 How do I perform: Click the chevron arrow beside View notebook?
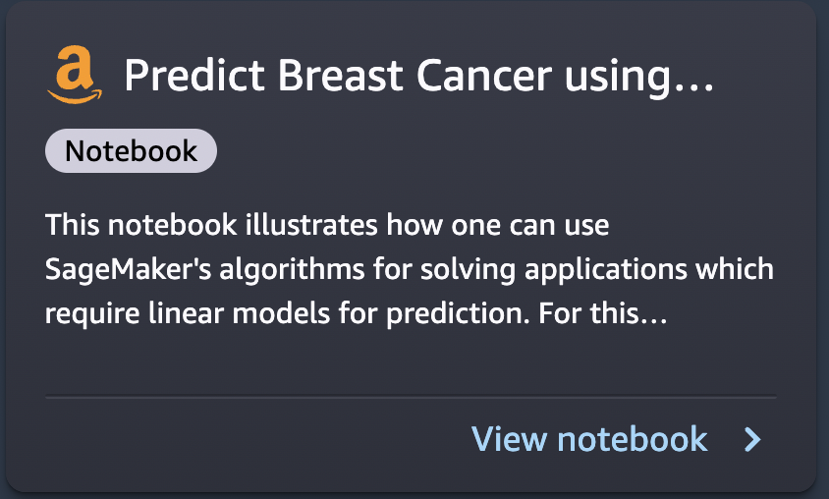coord(752,439)
